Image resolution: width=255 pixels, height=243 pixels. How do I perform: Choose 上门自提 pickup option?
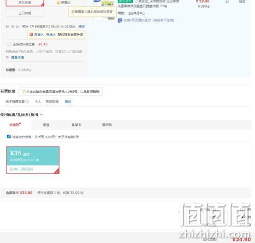(25, 13)
